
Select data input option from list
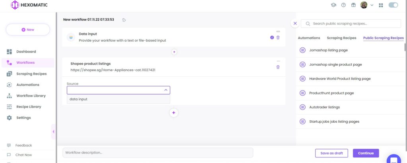click(x=118, y=99)
